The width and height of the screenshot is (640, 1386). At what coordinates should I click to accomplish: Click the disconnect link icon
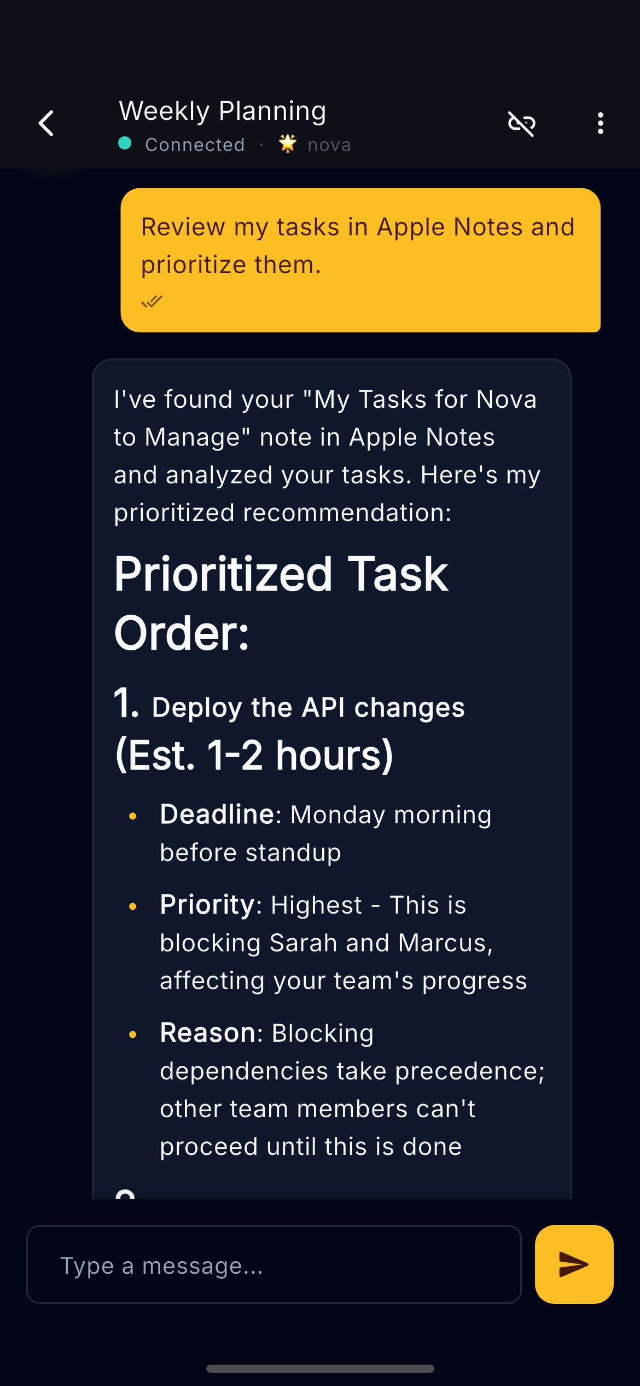521,124
